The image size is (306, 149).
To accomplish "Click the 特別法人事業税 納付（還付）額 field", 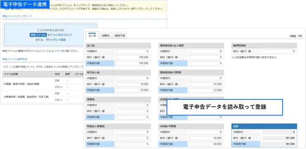I will point(133,138).
